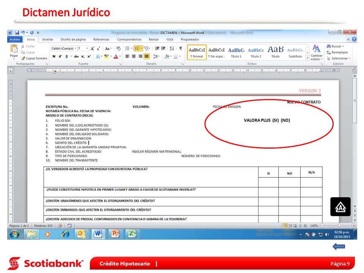364x273 pixels.
Task: Click the Reemplazar icon
Action: coord(328,52)
